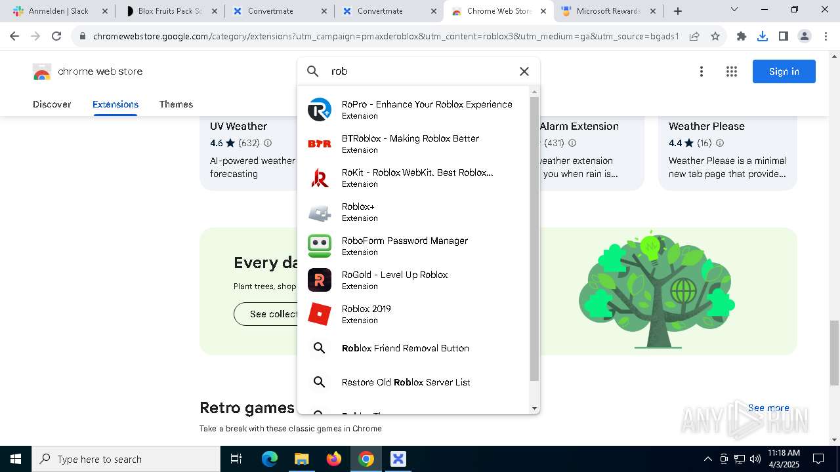Clear the search box with X
Screen dimensions: 840x472
tap(524, 71)
